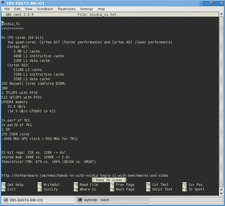Click the 'Cortex A53:' line

point(18,65)
